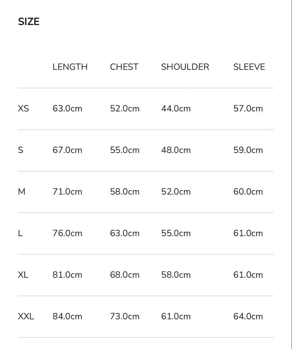Viewport: 292px width, 349px height.
Task: Click the XS length value 63.0cm
Action: 67,109
